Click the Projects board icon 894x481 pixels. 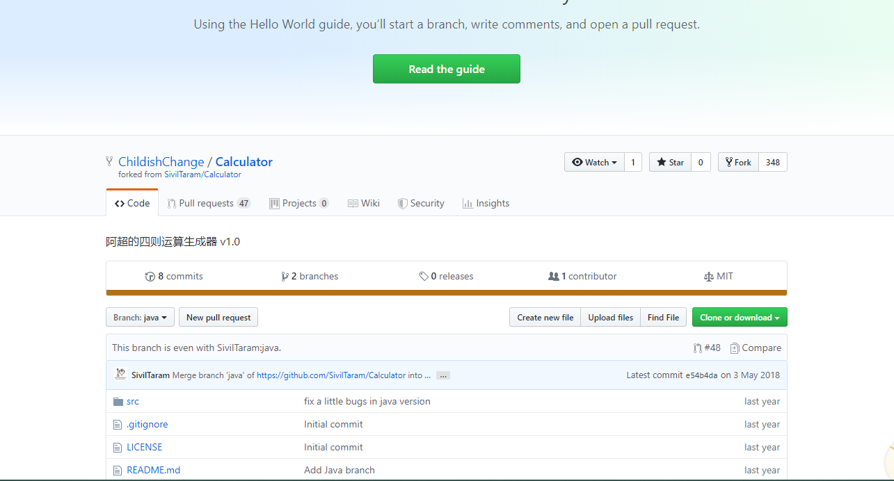pyautogui.click(x=274, y=203)
